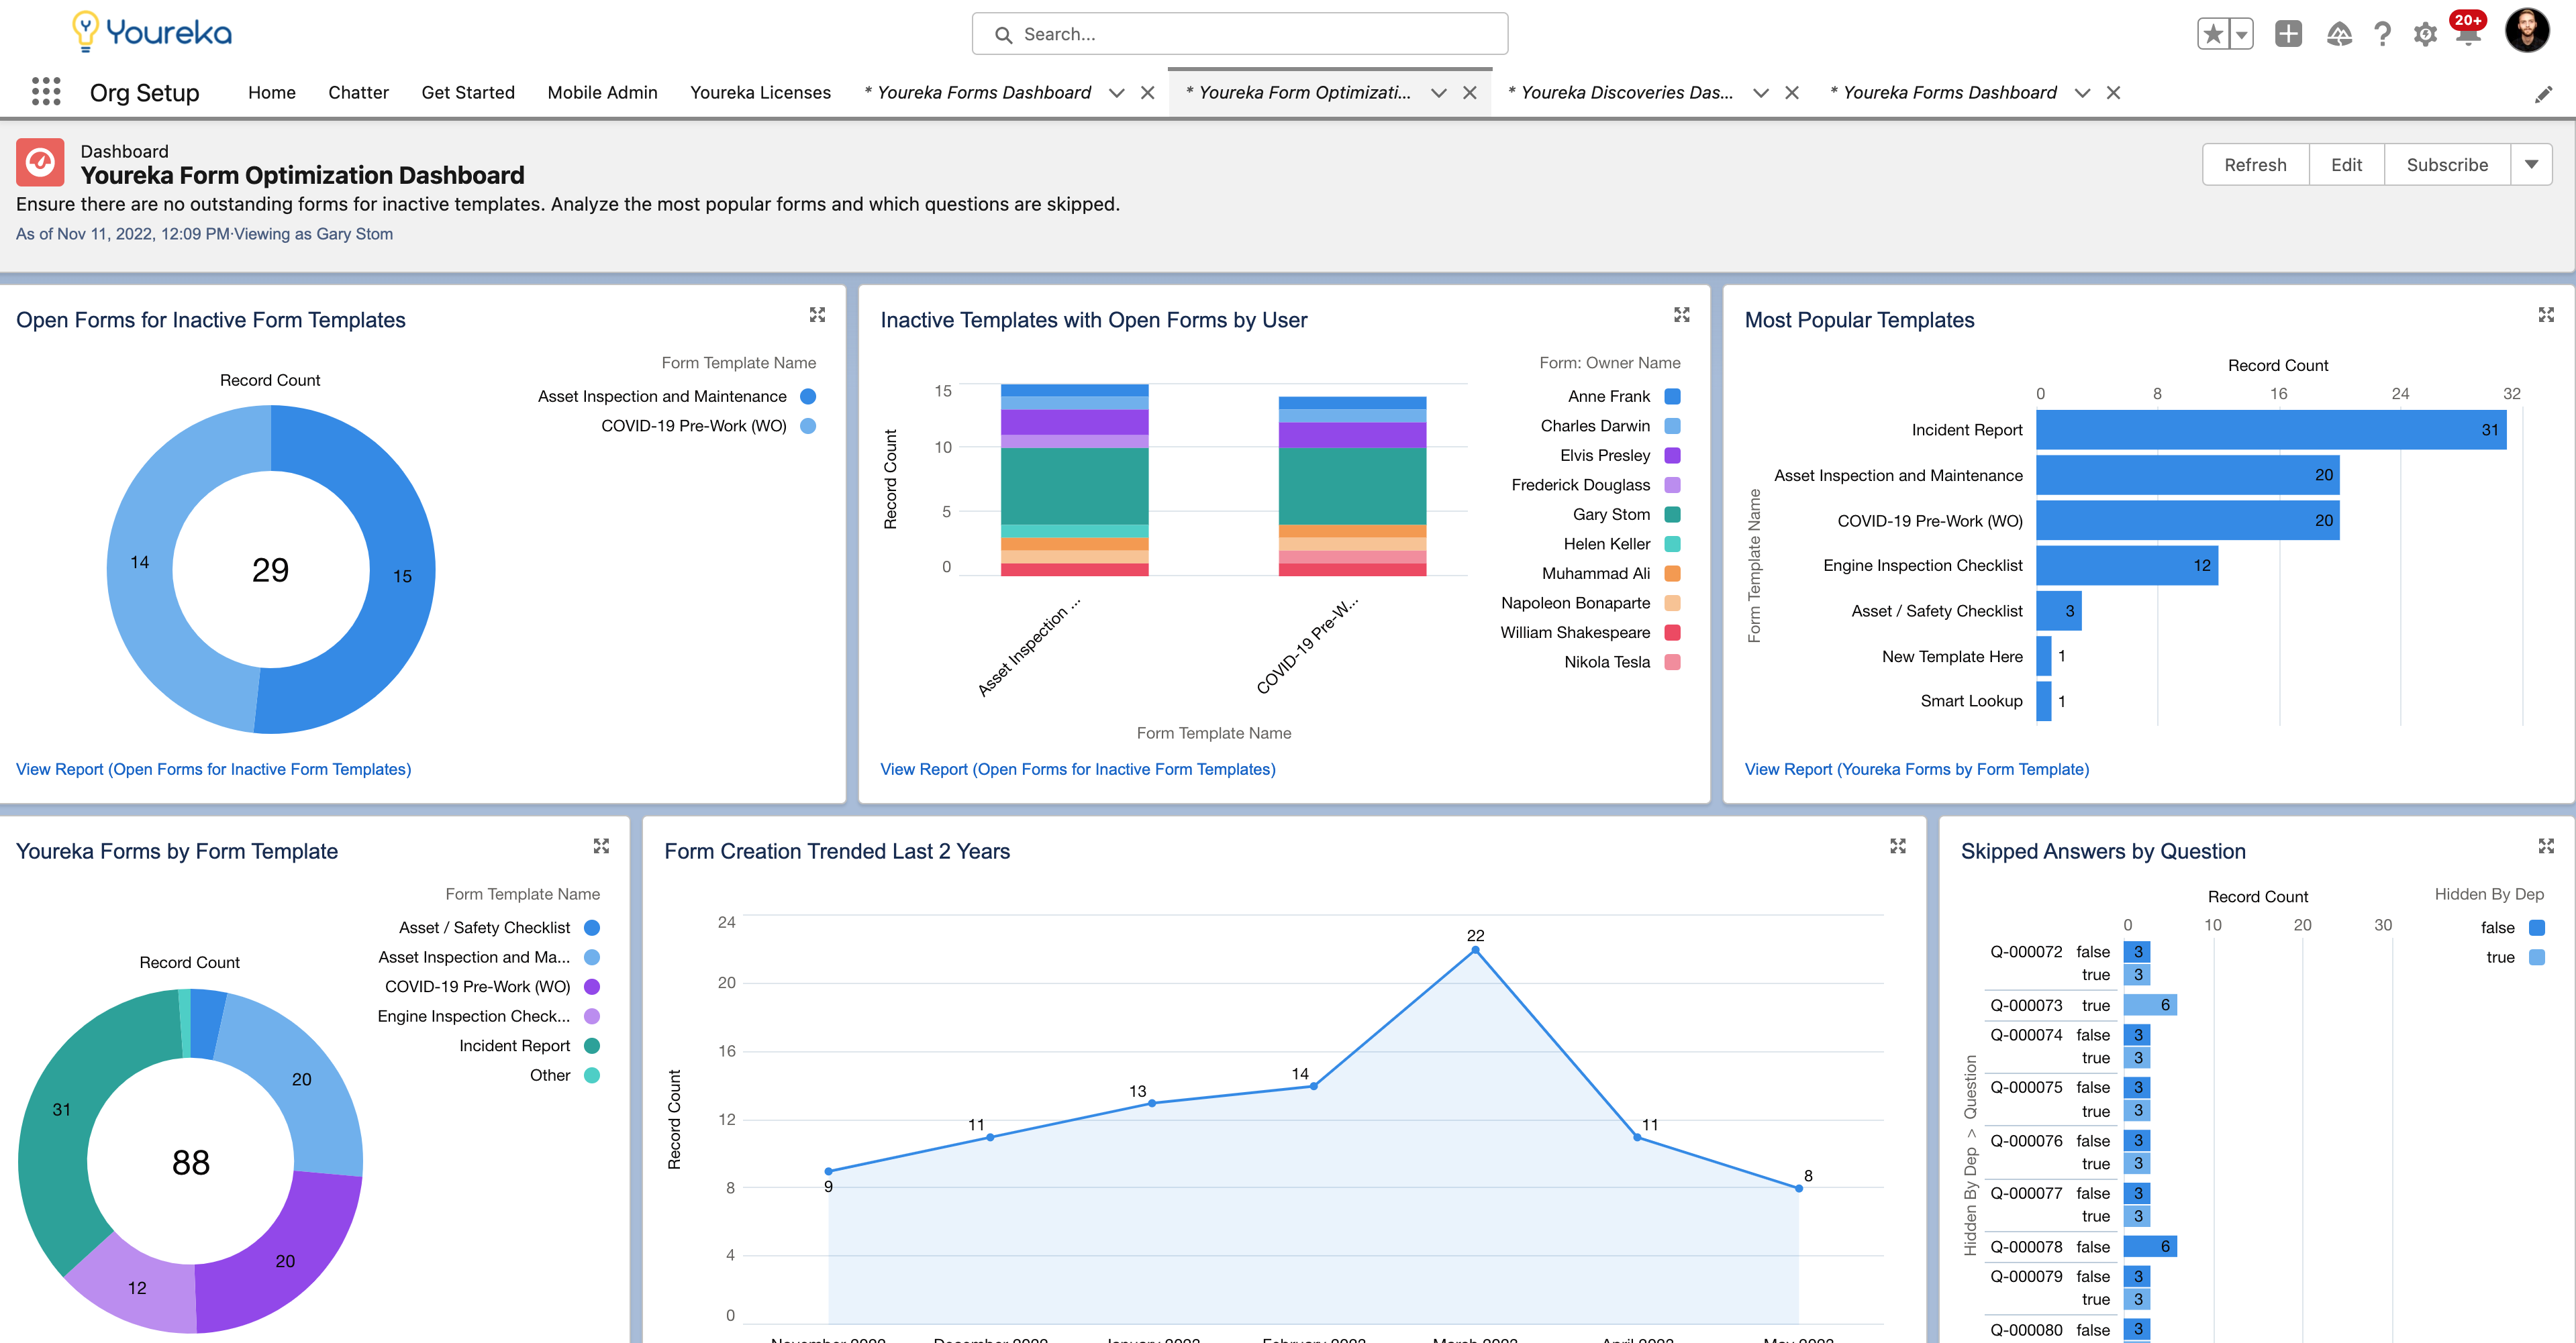This screenshot has height=1343, width=2576.
Task: Click the William Shakespeare legend swatch
Action: click(1672, 633)
